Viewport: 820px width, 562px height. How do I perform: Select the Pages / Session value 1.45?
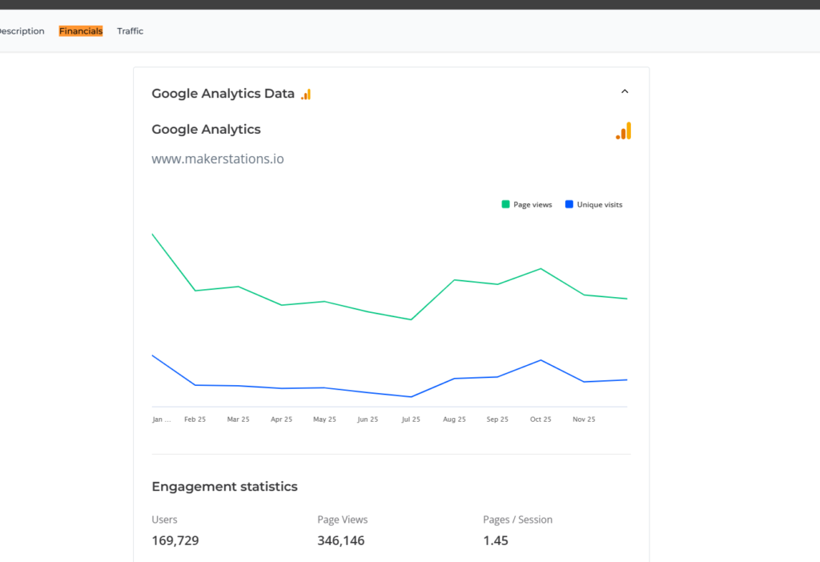point(496,540)
